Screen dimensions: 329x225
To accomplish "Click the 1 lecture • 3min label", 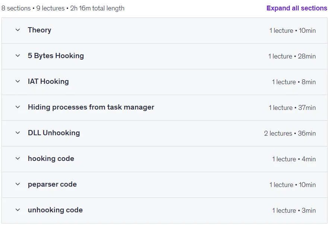I will [294, 210].
